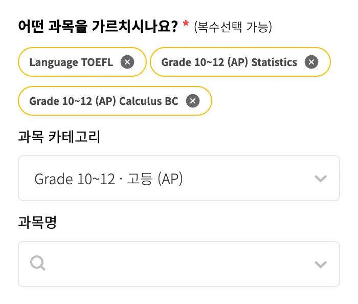Click the magnifier icon in 과목명 field

click(x=38, y=264)
